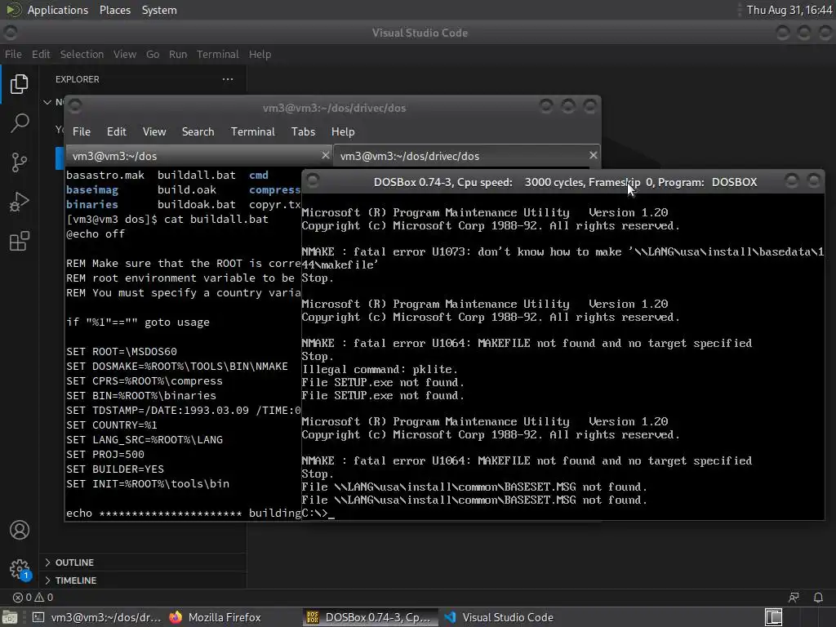Open the Search view in activity bar
This screenshot has width=836, height=627.
[x=20, y=123]
